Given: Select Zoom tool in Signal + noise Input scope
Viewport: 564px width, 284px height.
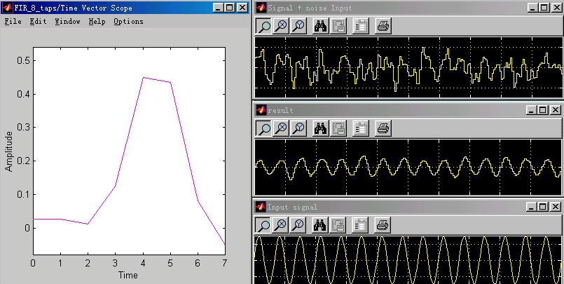Looking at the screenshot, I should 263,27.
